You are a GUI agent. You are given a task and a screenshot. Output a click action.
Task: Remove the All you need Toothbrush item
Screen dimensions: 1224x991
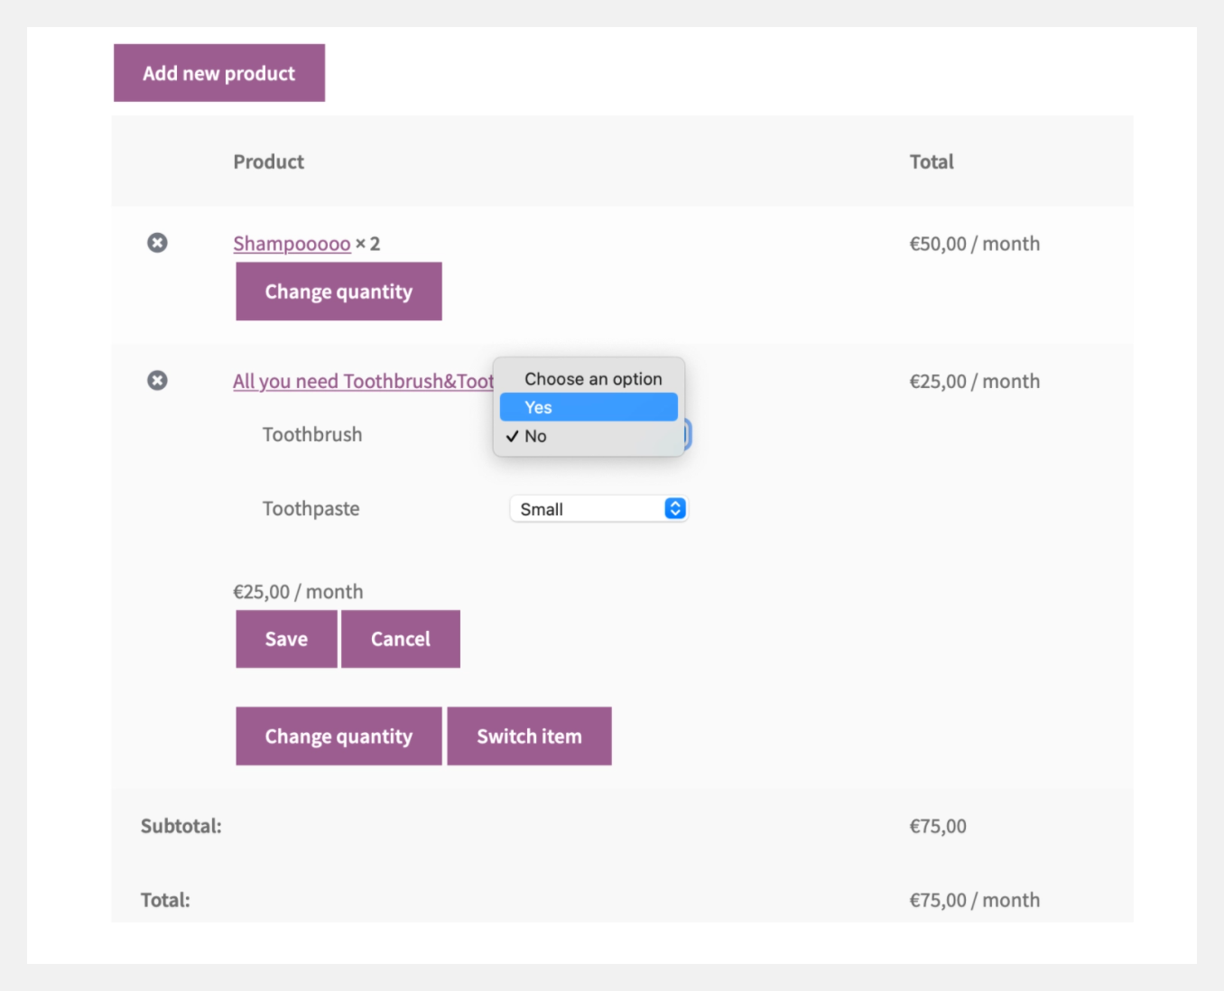(157, 380)
